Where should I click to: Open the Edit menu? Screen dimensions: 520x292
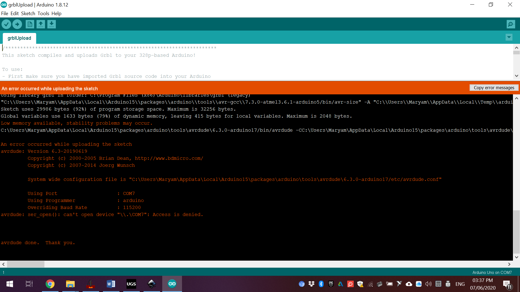[15, 13]
